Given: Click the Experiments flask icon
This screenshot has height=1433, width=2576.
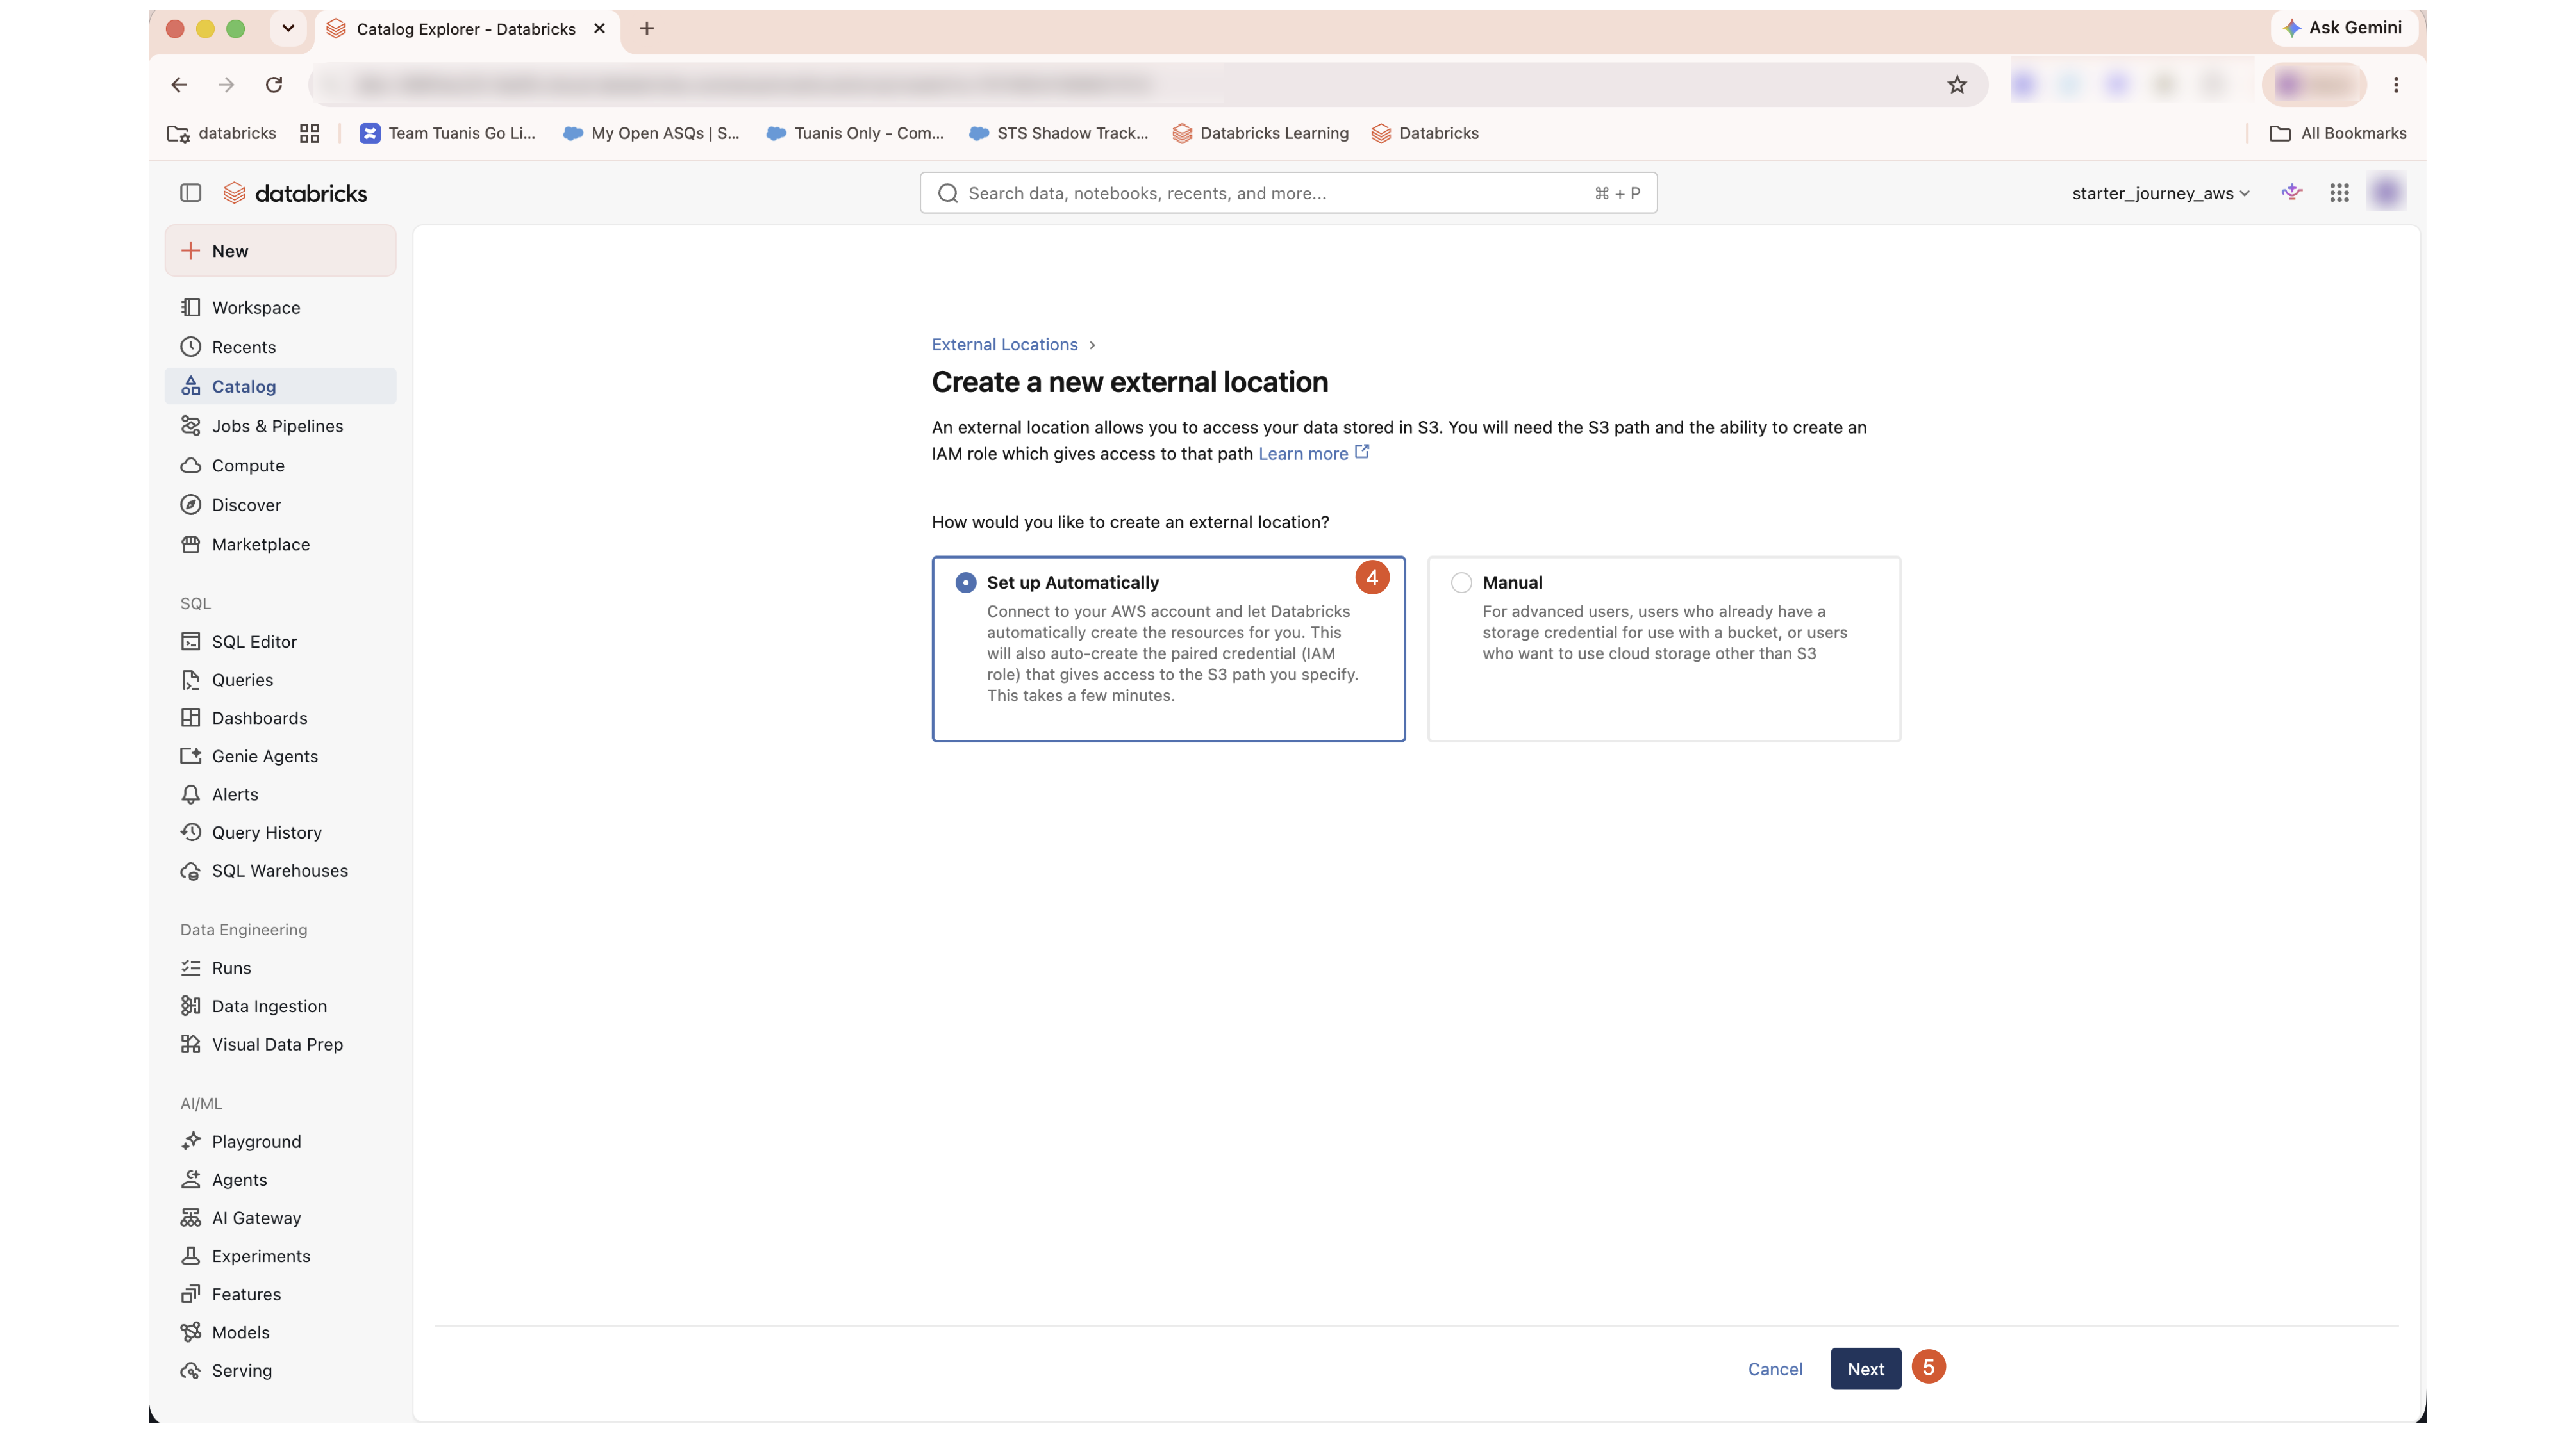Looking at the screenshot, I should click(x=190, y=1256).
